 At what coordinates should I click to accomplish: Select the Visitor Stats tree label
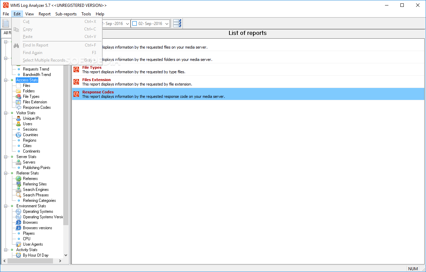point(26,113)
